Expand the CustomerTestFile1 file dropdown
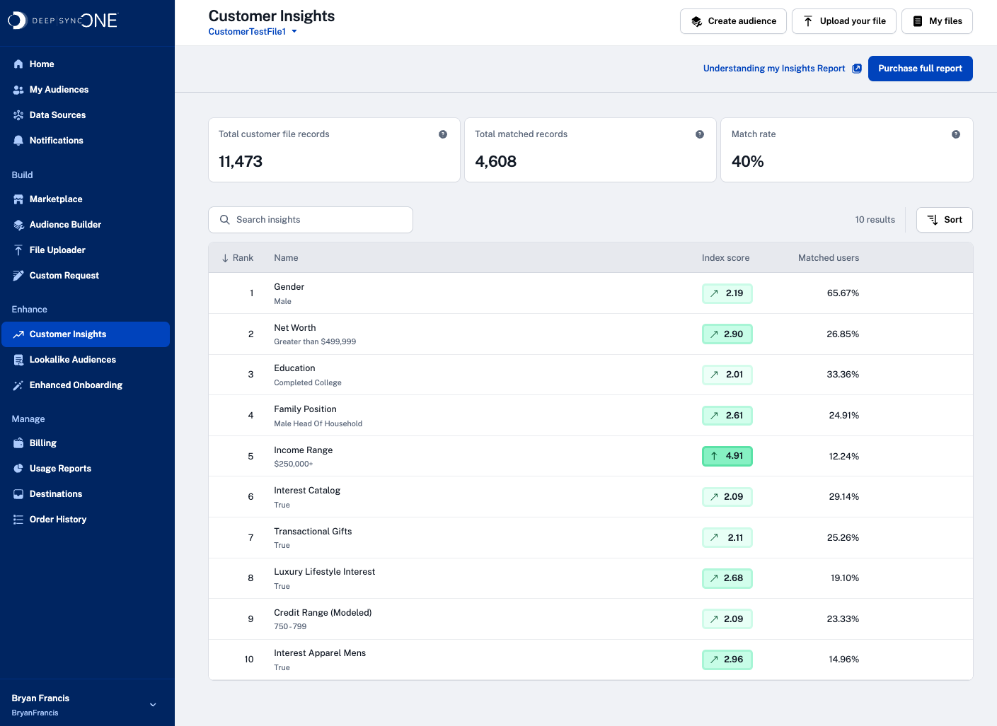This screenshot has height=726, width=997. (294, 32)
